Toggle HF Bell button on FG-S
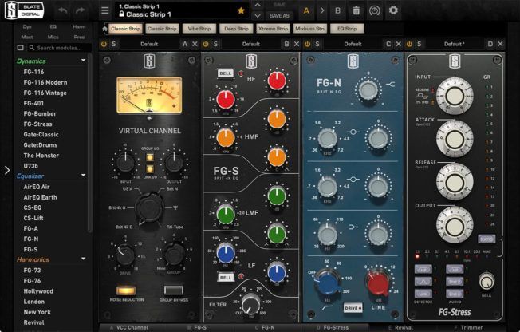 [x=226, y=73]
